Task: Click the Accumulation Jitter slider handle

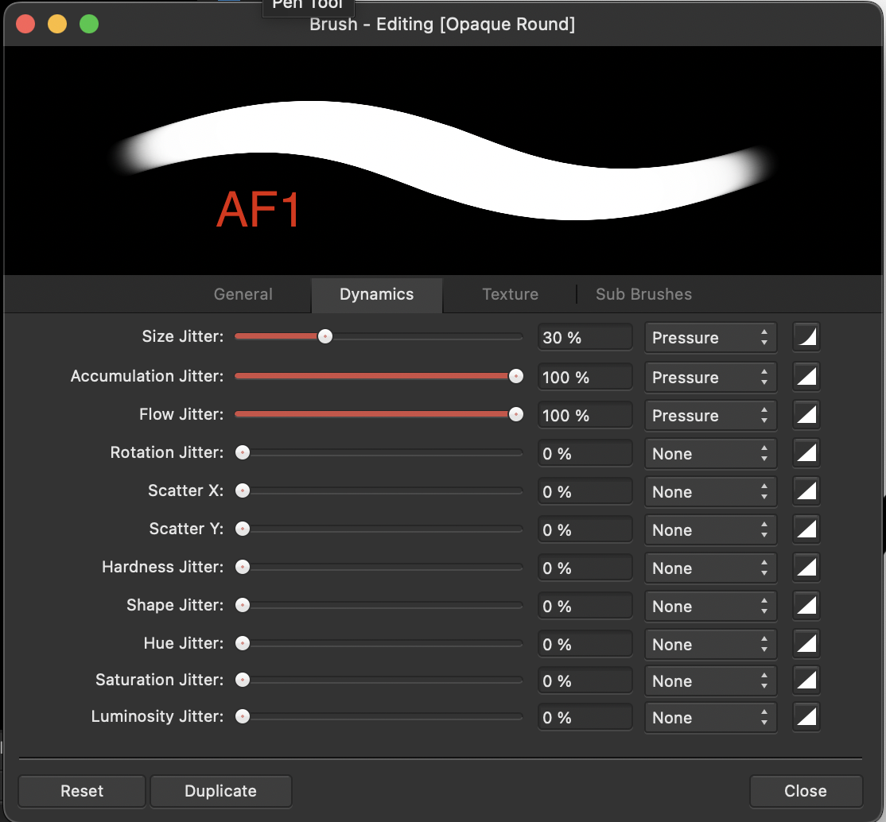Action: tap(516, 376)
